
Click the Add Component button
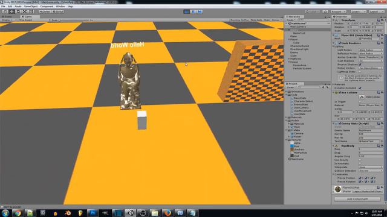tap(357, 199)
